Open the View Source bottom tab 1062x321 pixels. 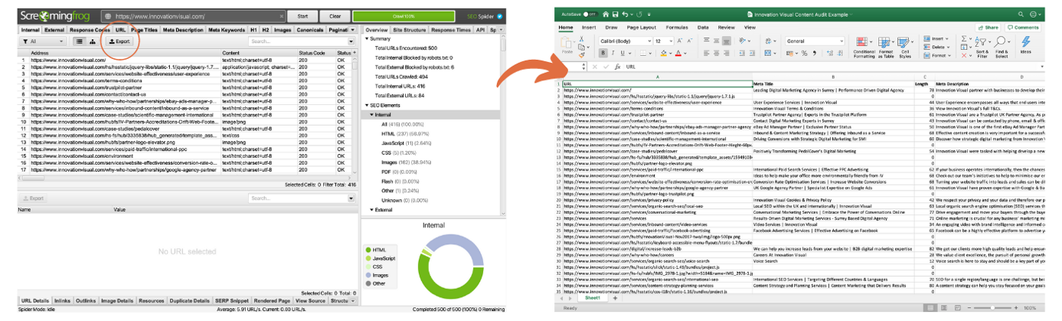[311, 301]
